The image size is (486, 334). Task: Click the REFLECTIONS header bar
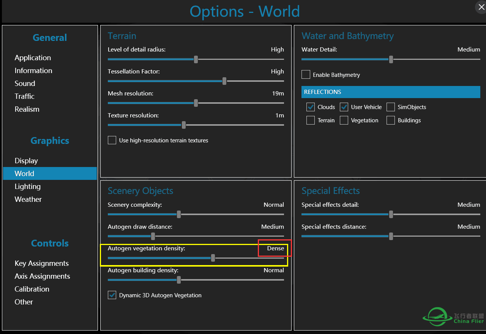pos(391,92)
